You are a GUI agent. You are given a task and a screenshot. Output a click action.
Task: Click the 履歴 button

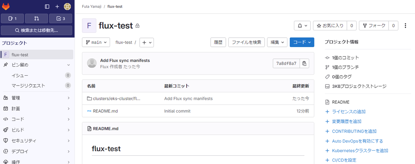tap(218, 42)
